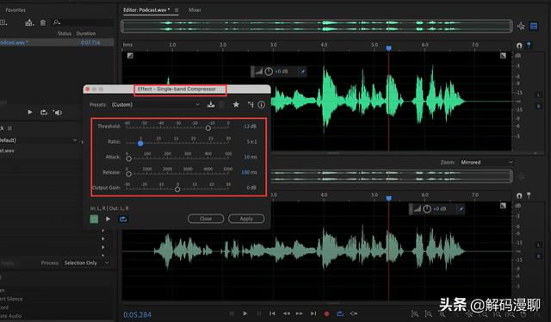The width and height of the screenshot is (551, 322).
Task: Pin the top waveform HUD gain control
Action: (302, 71)
